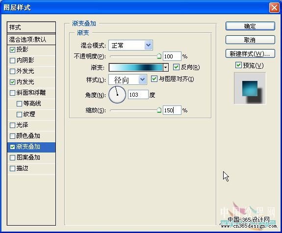The image size is (282, 233).
Task: Uncheck 与图层对齐(I) align with layer
Action: tap(154, 79)
